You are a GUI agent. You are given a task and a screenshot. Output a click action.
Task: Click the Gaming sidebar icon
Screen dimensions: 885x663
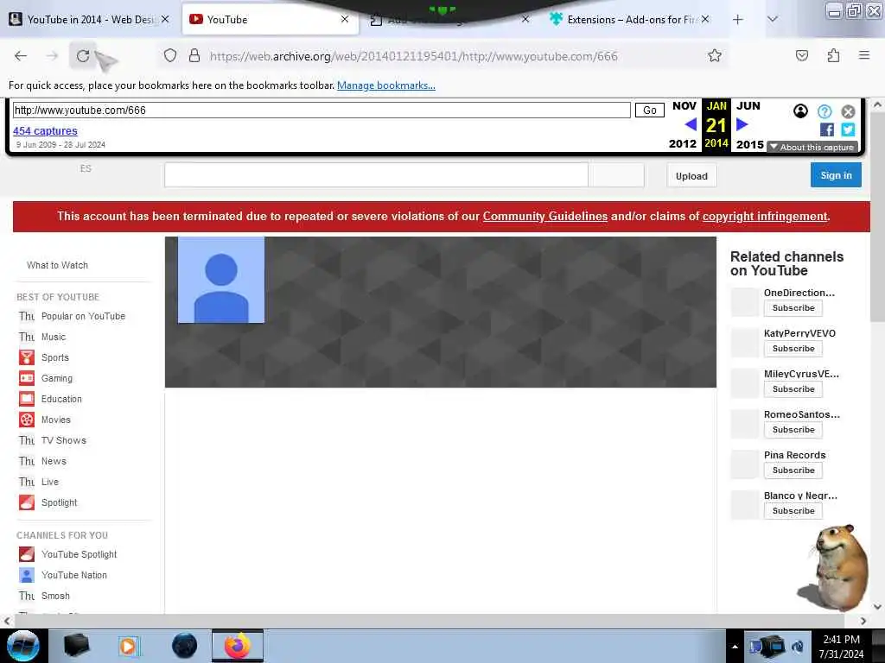[27, 378]
